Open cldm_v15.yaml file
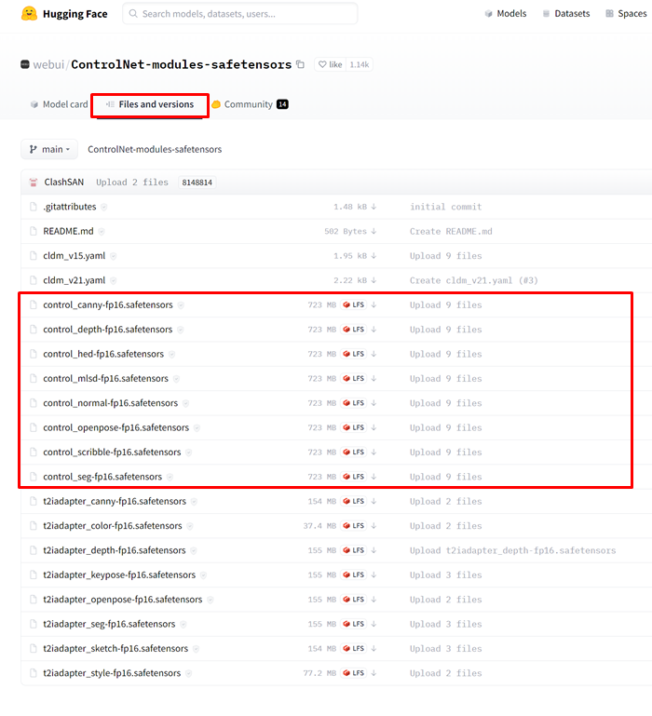 pyautogui.click(x=74, y=256)
